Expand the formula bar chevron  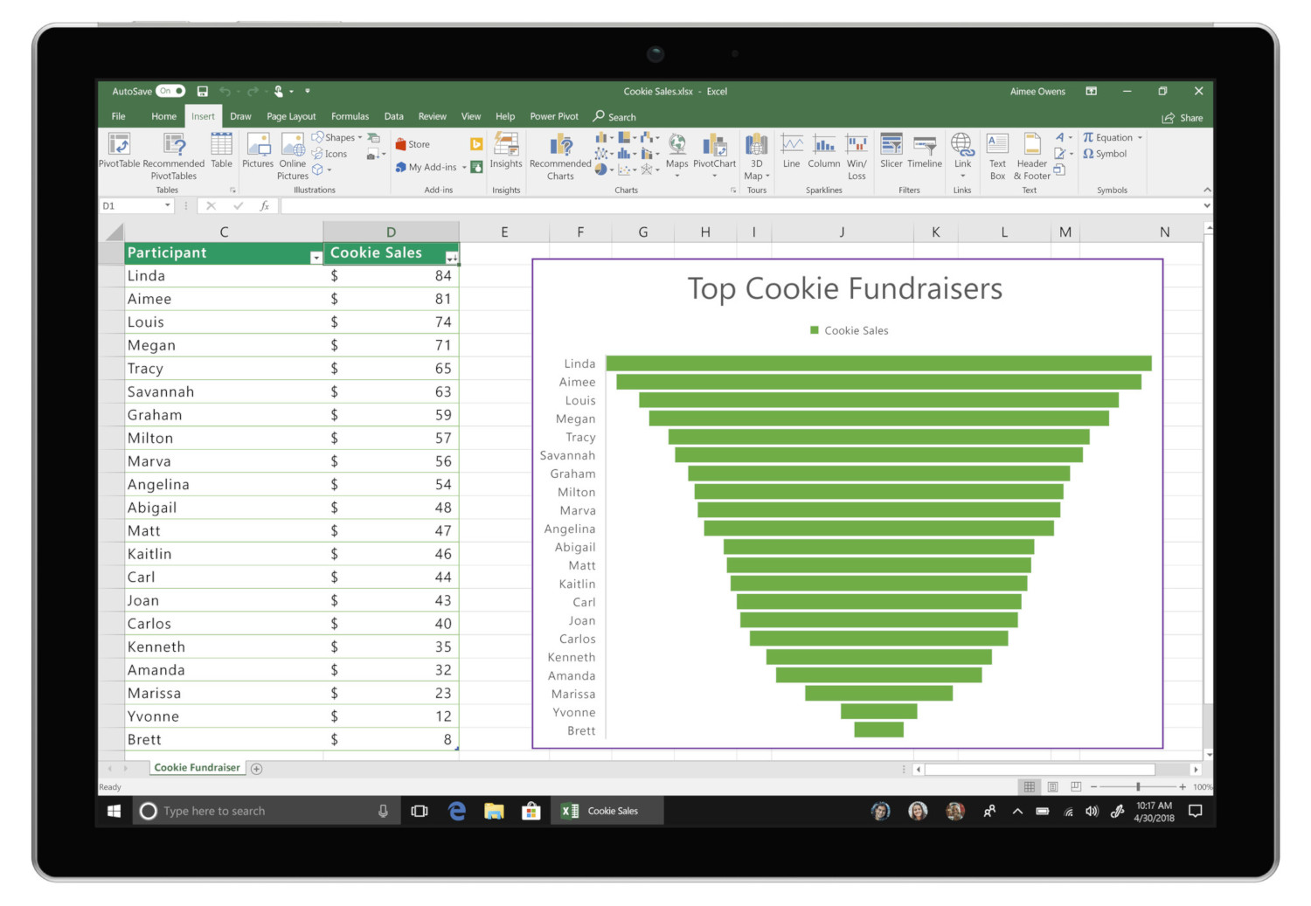click(1207, 206)
